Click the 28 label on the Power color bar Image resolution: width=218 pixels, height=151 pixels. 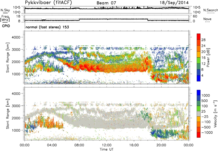tap(203, 40)
